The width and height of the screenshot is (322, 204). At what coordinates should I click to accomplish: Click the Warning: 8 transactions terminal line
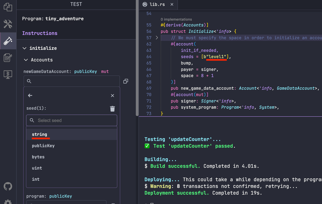point(221,186)
